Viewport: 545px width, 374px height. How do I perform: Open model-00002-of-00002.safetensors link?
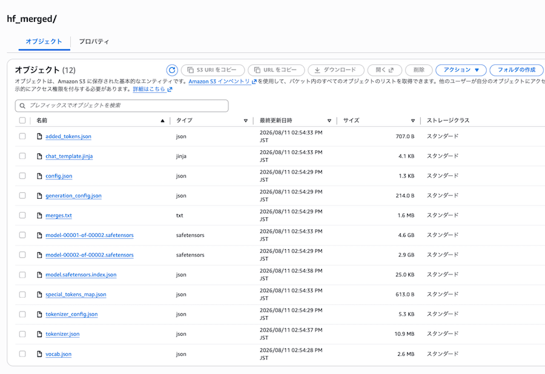point(90,255)
